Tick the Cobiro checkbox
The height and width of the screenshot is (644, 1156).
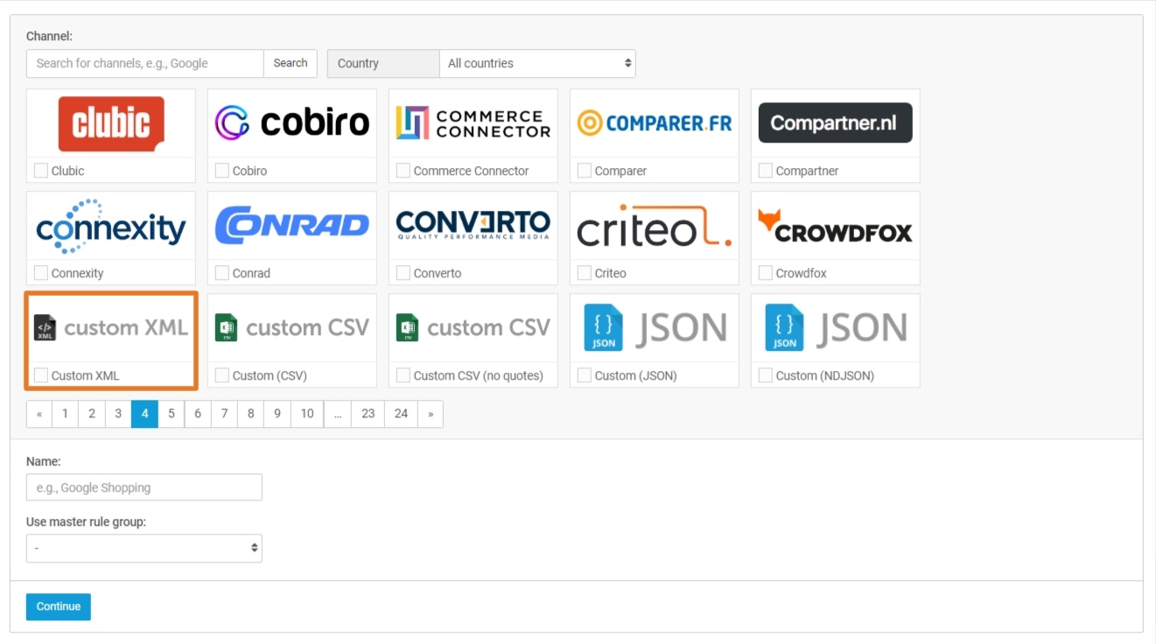tap(222, 171)
